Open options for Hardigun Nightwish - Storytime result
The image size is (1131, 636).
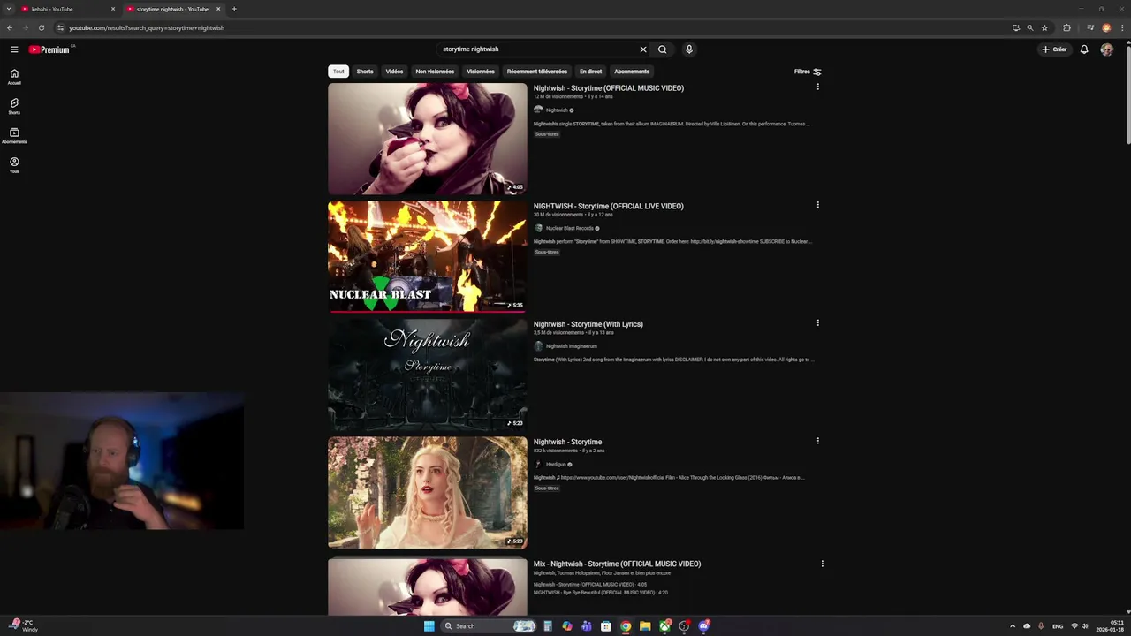[817, 441]
